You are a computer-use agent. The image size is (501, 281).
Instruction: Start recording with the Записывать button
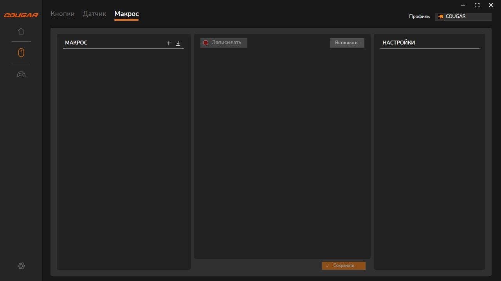coord(223,43)
